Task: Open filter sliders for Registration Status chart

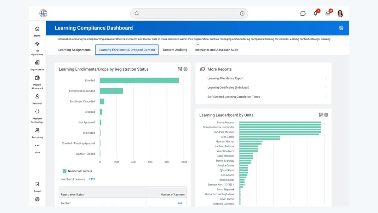Action: tap(180, 69)
